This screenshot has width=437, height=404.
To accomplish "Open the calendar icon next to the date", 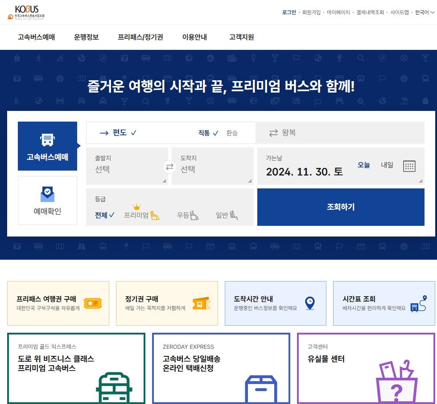I will pyautogui.click(x=409, y=166).
